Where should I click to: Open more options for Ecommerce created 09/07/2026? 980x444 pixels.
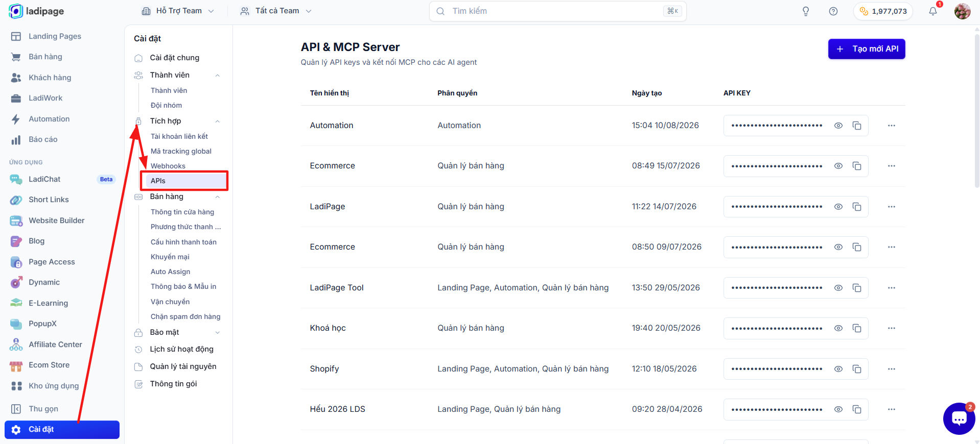point(892,247)
